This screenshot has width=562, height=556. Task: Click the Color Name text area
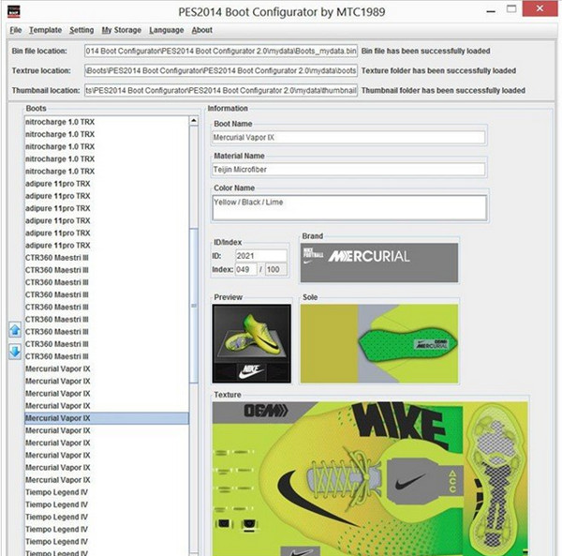click(x=348, y=207)
